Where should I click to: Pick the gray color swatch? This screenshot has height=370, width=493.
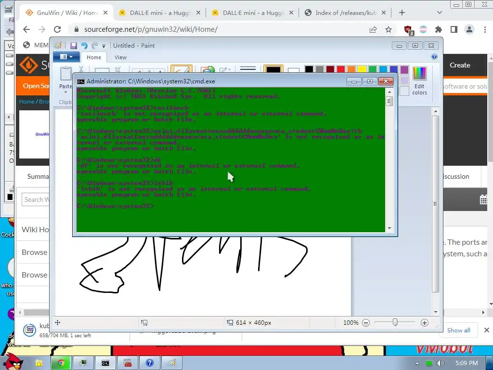[x=320, y=69]
